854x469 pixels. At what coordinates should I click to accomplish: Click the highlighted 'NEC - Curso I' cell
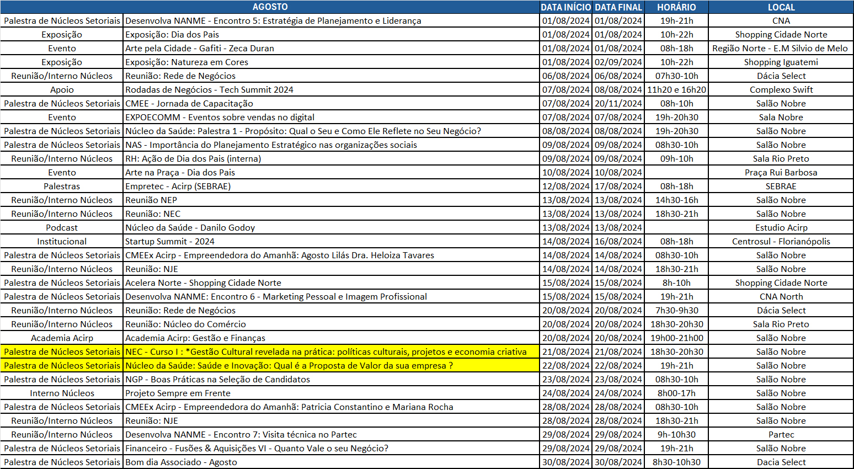click(331, 351)
